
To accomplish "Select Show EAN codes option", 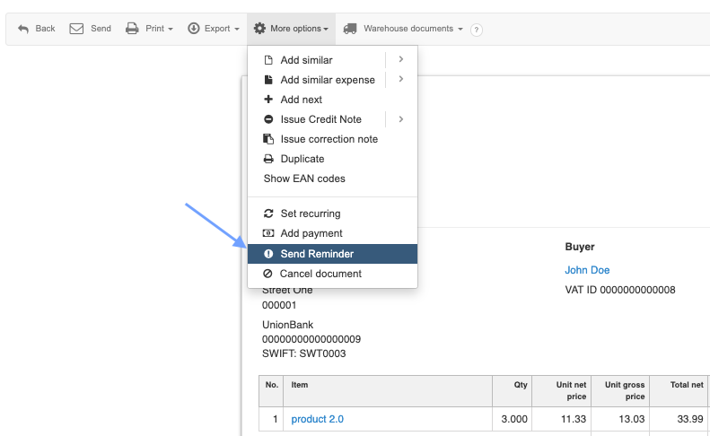I will [x=304, y=179].
